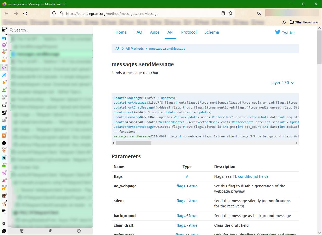Open the FAQ navigation tab
This screenshot has width=322, height=235.
tap(138, 32)
